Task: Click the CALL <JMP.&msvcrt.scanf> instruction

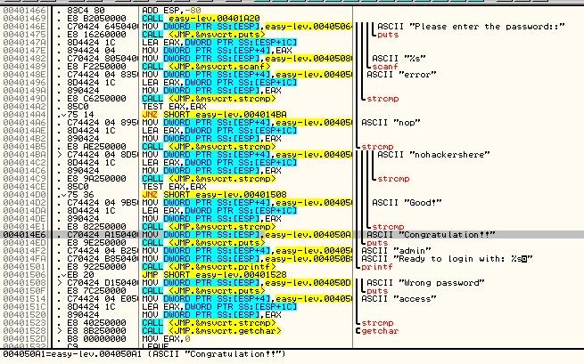Action: pos(206,67)
